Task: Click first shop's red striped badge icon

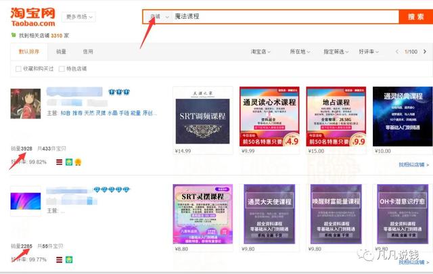Action: point(60,162)
